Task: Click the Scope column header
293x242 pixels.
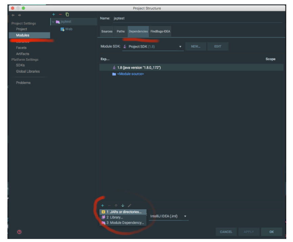Action: [270, 59]
